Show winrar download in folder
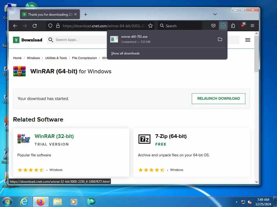Screen dimensions: 277x207 point(220,39)
